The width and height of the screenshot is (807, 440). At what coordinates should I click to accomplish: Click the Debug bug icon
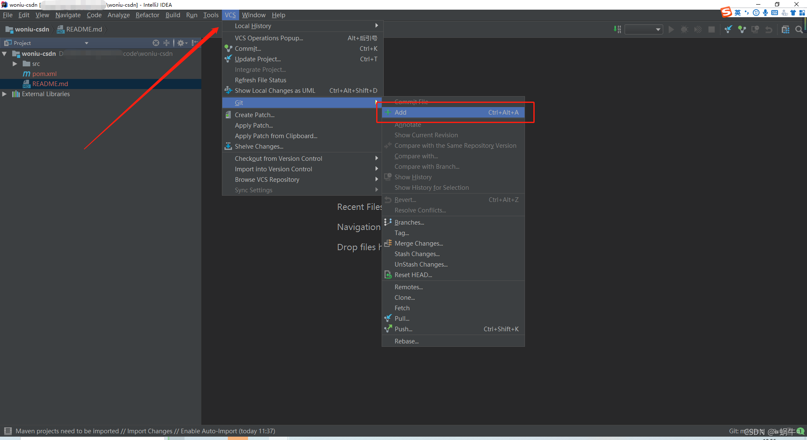click(x=685, y=29)
